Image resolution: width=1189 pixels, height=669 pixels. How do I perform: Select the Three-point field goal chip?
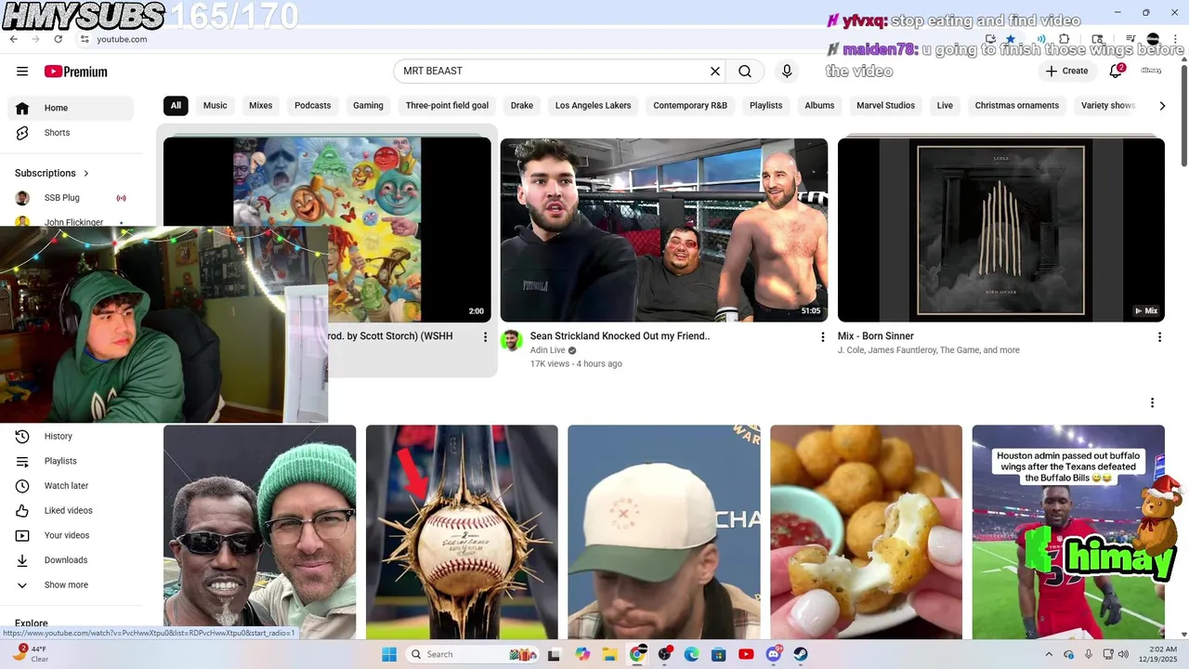(447, 106)
